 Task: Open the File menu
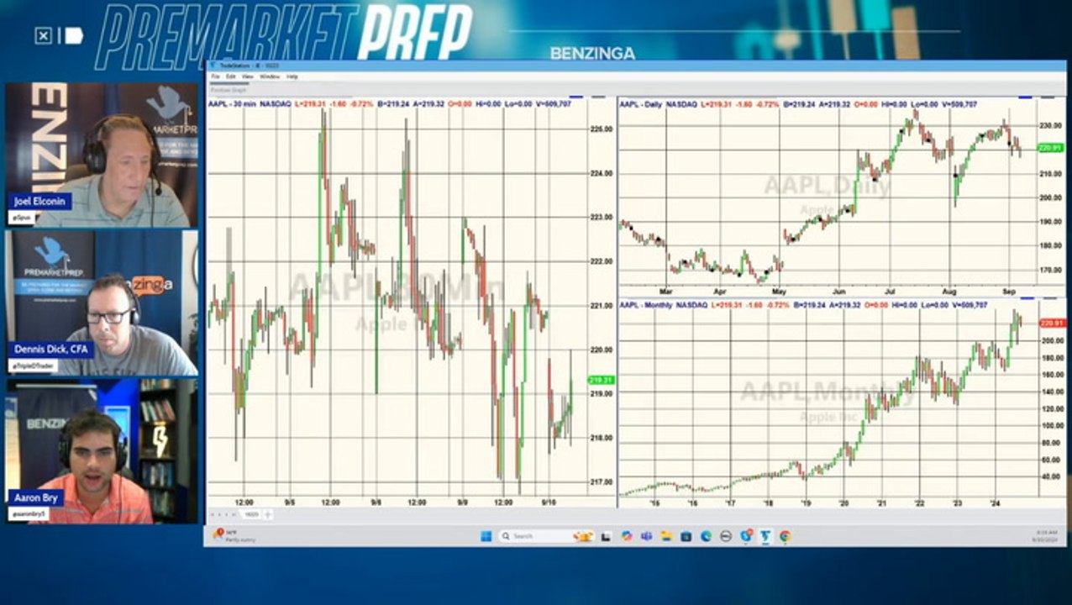[x=215, y=76]
